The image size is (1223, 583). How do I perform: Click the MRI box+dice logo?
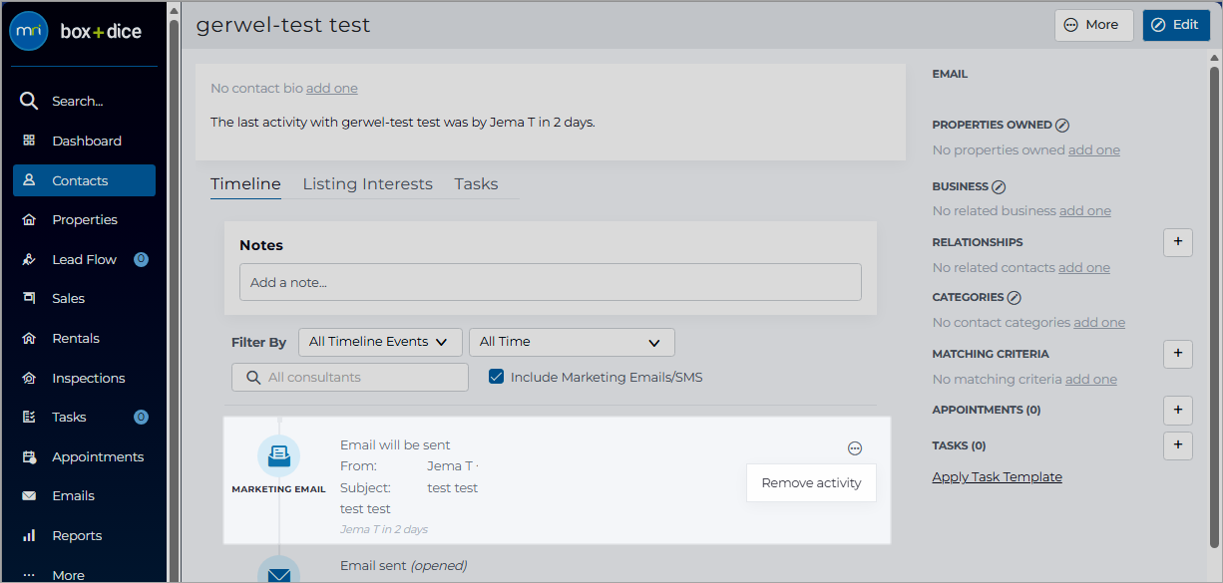tap(76, 31)
